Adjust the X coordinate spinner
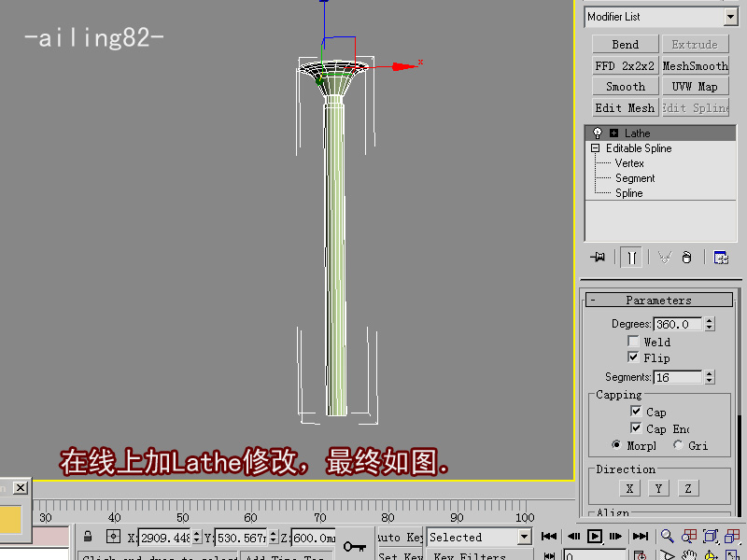This screenshot has width=747, height=560. tap(196, 539)
